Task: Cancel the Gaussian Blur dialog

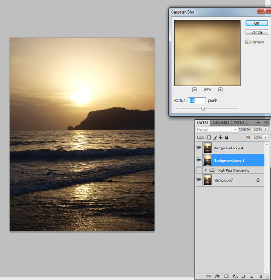Action: (257, 32)
